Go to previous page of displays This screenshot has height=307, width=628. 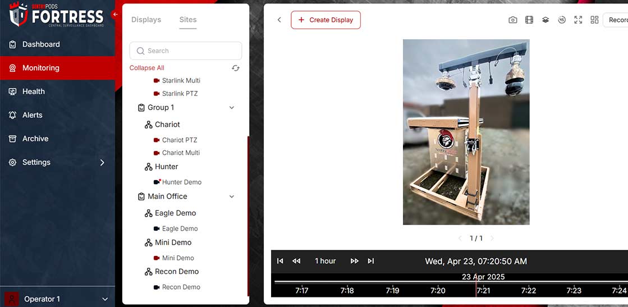pyautogui.click(x=460, y=239)
